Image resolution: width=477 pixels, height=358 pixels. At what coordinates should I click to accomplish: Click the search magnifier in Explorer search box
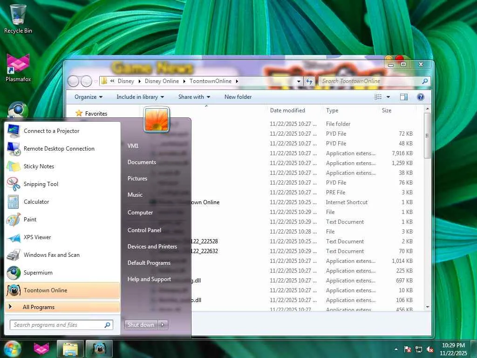pyautogui.click(x=425, y=81)
